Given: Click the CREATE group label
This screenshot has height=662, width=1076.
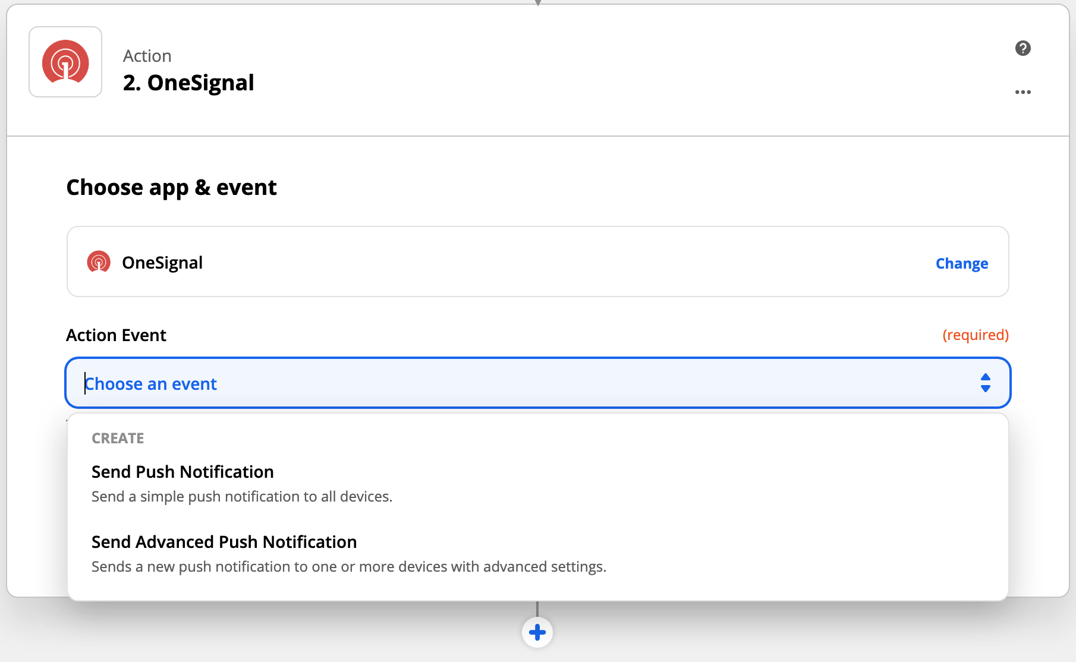Looking at the screenshot, I should 118,439.
